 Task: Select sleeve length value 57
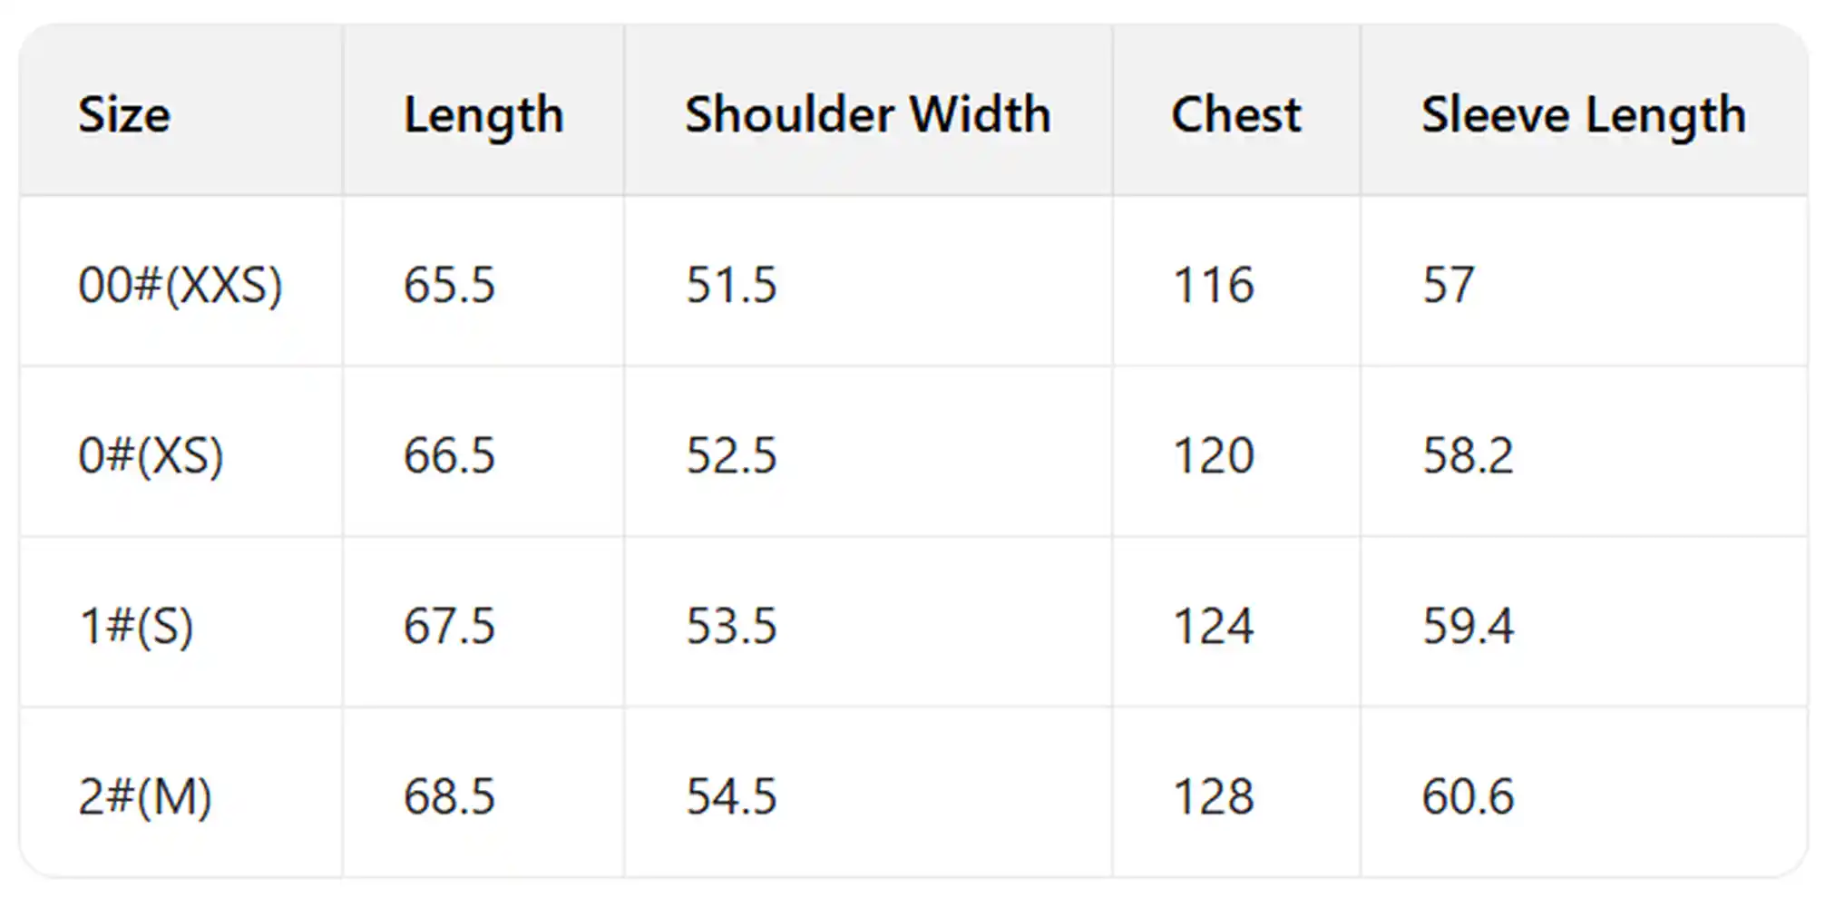[1448, 285]
